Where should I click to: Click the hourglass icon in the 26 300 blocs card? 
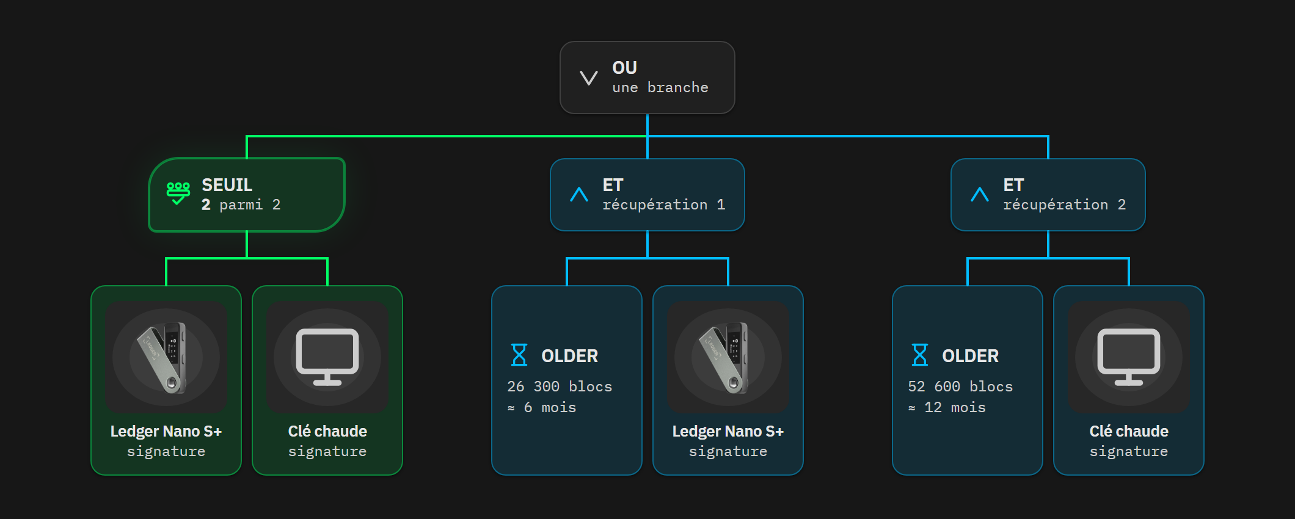tap(519, 355)
